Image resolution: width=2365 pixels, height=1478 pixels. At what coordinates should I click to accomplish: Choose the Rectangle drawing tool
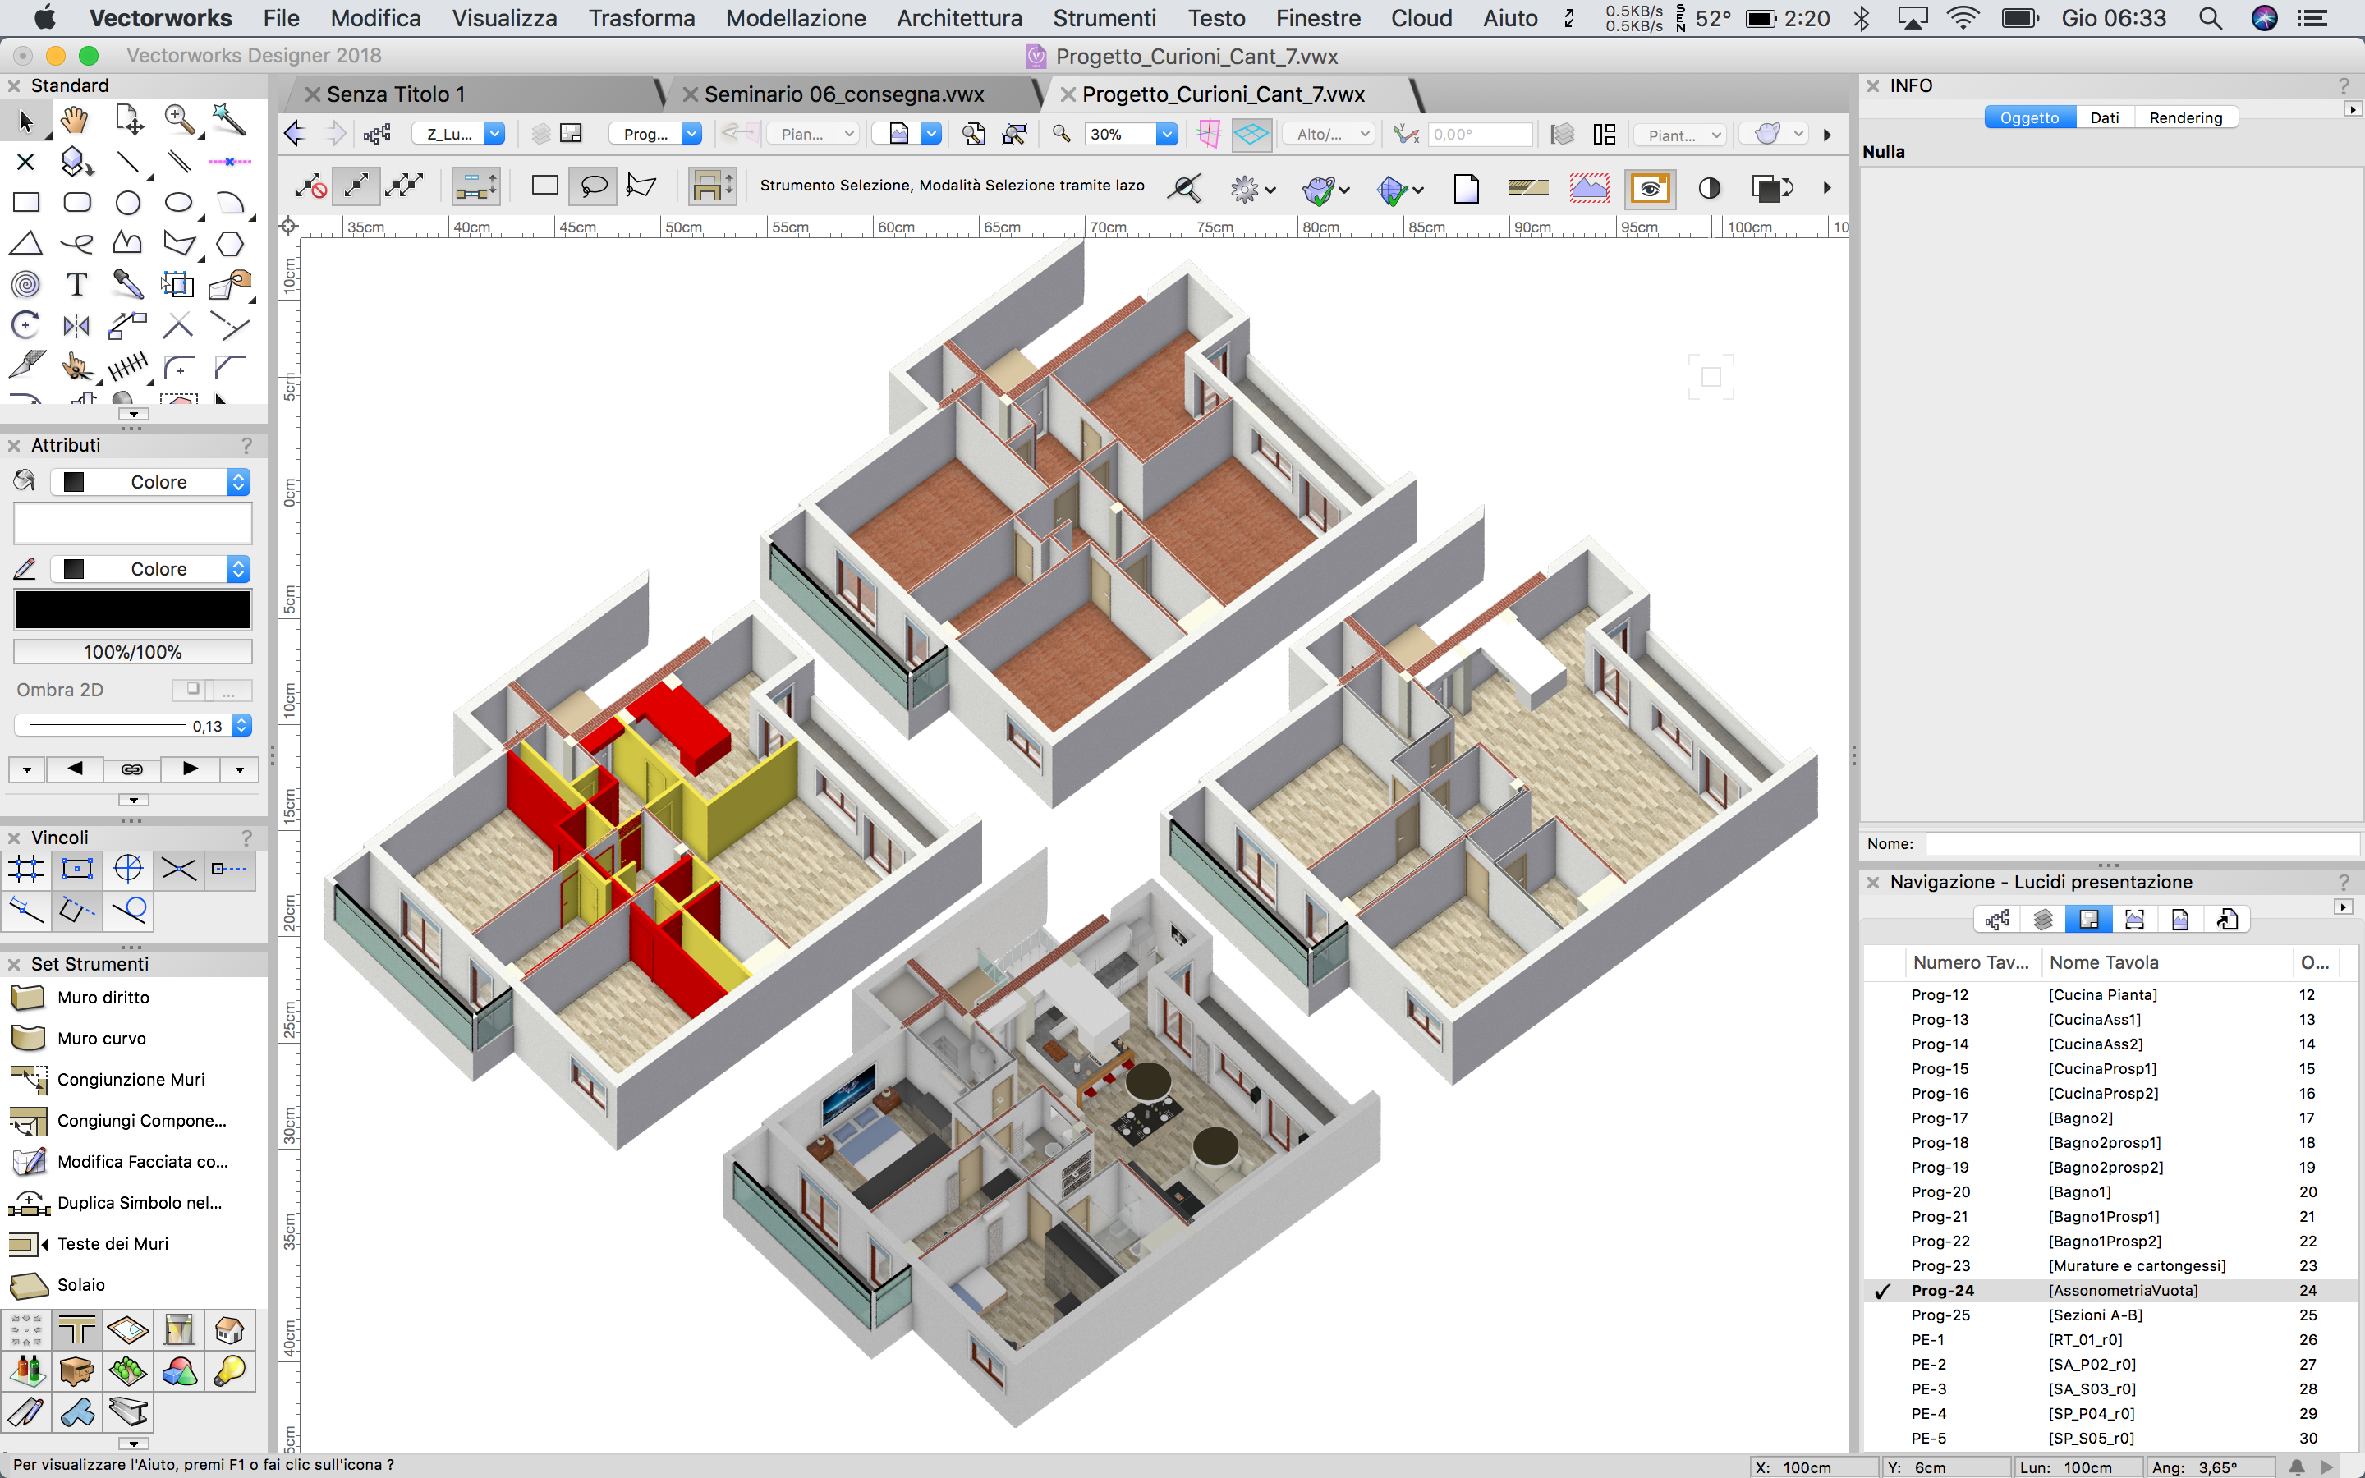pyautogui.click(x=25, y=202)
